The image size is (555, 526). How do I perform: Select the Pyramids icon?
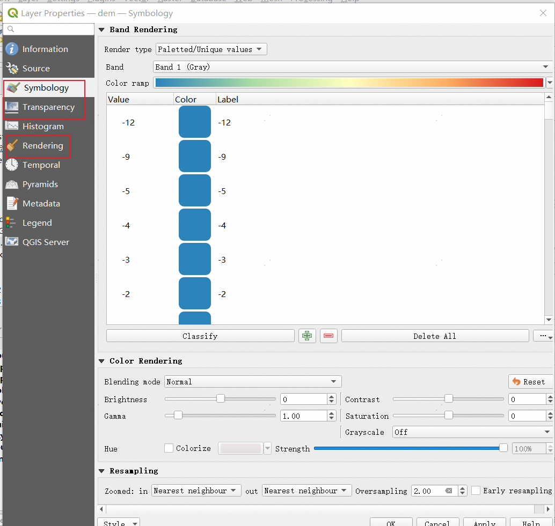[x=12, y=184]
